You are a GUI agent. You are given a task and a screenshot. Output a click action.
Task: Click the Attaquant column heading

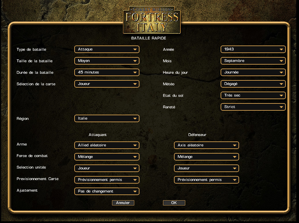(98, 135)
